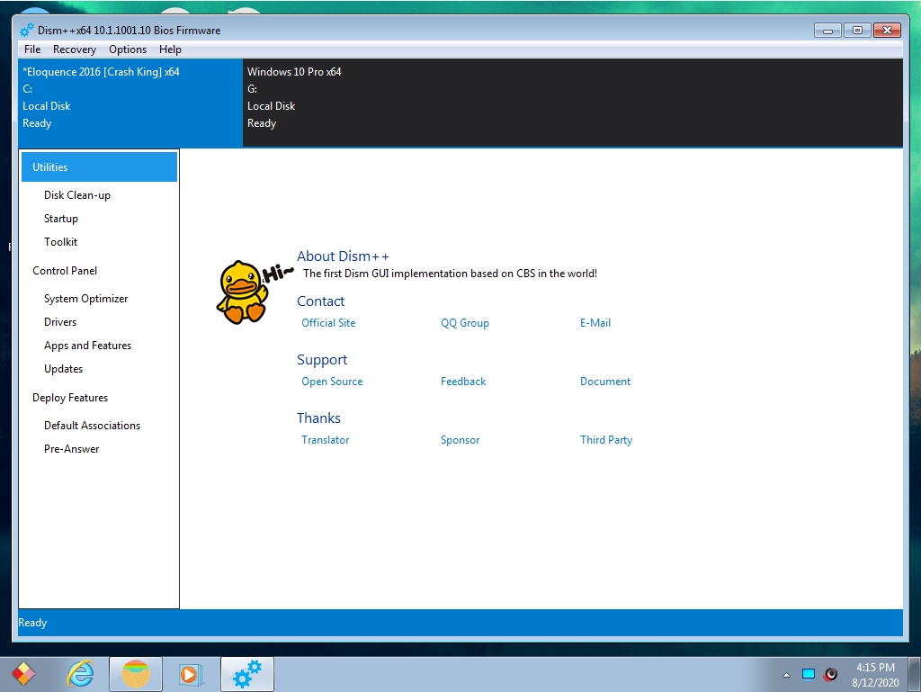Open the taskbar clock showing 4:15 PM
The image size is (921, 692).
[x=875, y=674]
